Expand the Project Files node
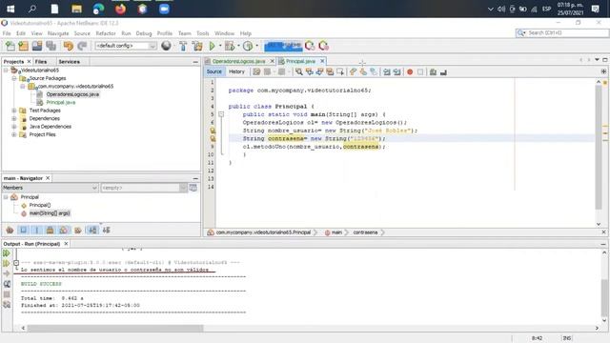 coord(14,135)
